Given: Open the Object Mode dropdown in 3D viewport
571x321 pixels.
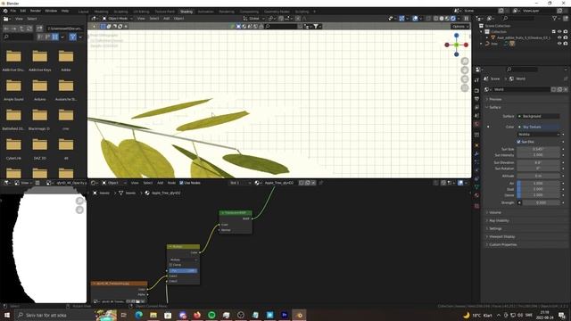Looking at the screenshot, I should coord(117,18).
